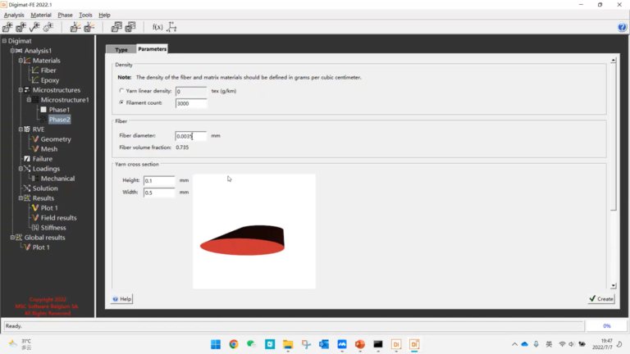This screenshot has height=354, width=630.
Task: Select Yarn linear density radio button
Action: point(121,91)
